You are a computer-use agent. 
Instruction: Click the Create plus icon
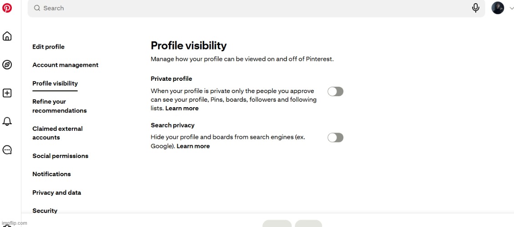pos(7,93)
